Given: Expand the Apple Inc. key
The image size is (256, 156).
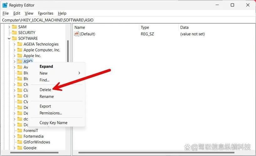Looking at the screenshot, I should [x=14, y=56].
